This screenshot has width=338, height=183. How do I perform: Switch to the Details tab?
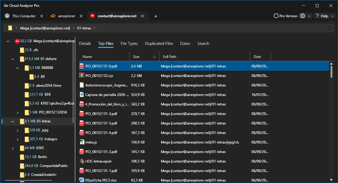[85, 43]
